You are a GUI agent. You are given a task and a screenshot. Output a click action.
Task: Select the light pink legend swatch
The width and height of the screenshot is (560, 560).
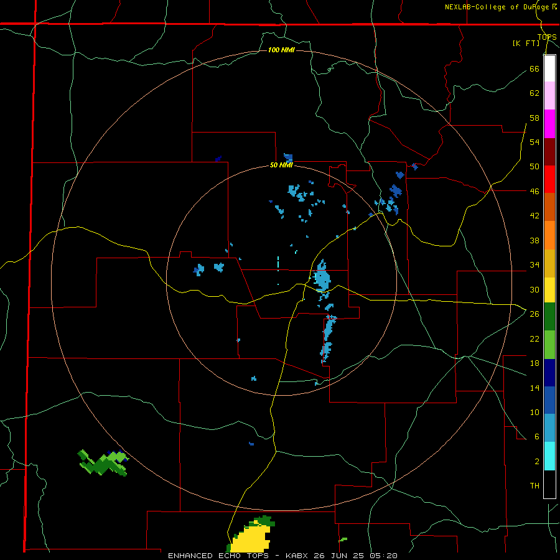click(x=549, y=95)
